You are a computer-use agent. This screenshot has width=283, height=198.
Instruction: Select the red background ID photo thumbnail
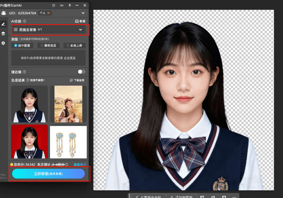29,142
